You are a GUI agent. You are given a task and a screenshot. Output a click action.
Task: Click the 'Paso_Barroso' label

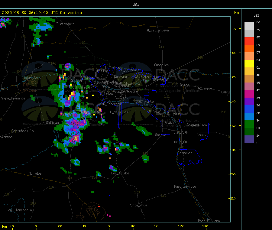pos(185,186)
